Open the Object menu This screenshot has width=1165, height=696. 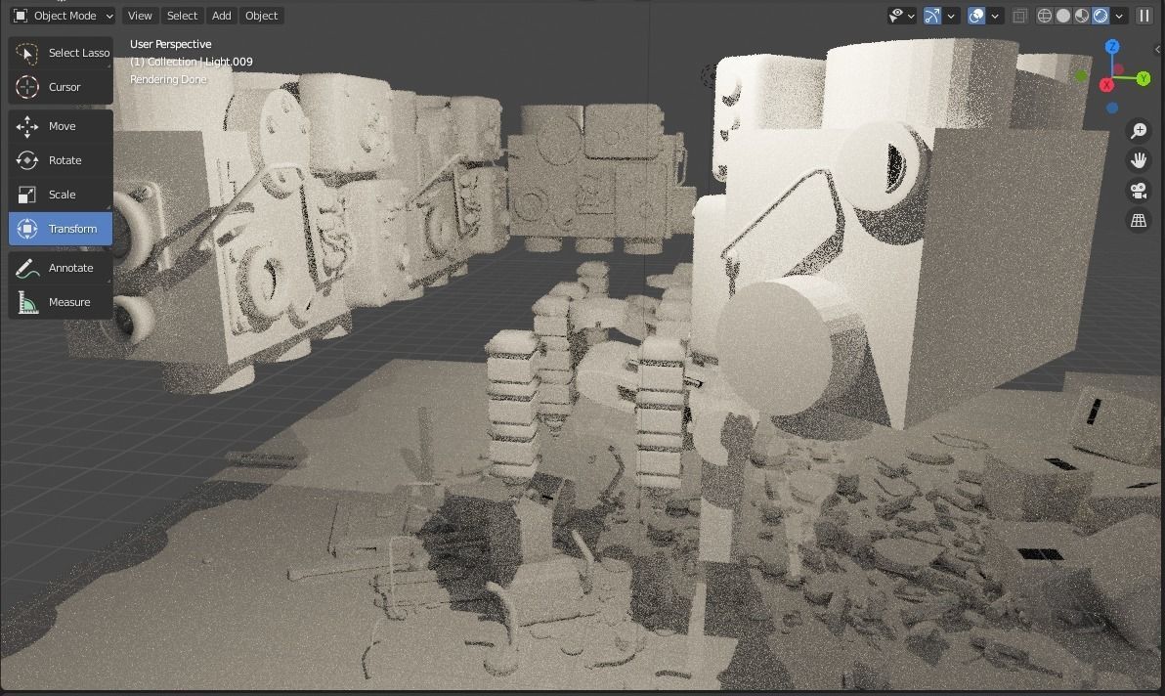[x=262, y=16]
